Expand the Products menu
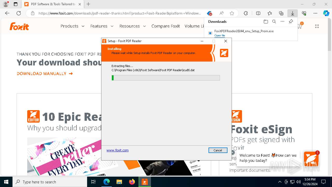Screen dimensions: 332x187 [x=72, y=26]
